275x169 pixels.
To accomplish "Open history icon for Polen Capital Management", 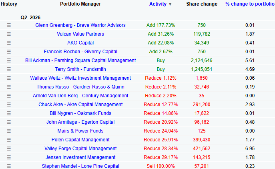I will pos(9,140).
